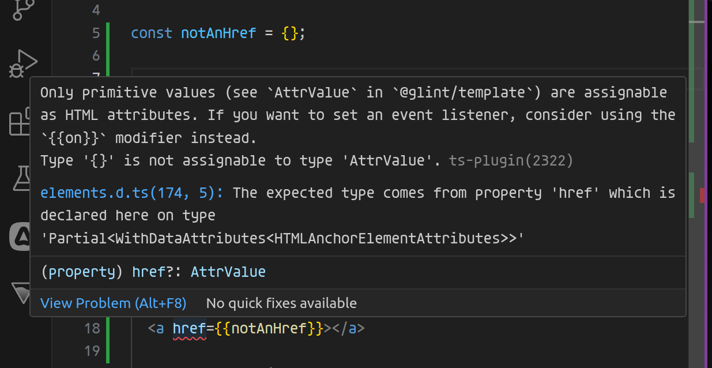712x368 pixels.
Task: Click the branch graph icon at the top
Action: coord(20,9)
